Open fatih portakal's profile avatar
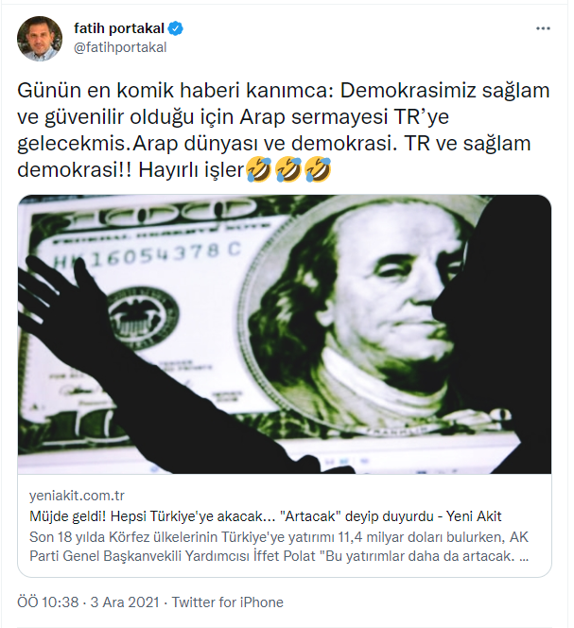 pyautogui.click(x=40, y=39)
